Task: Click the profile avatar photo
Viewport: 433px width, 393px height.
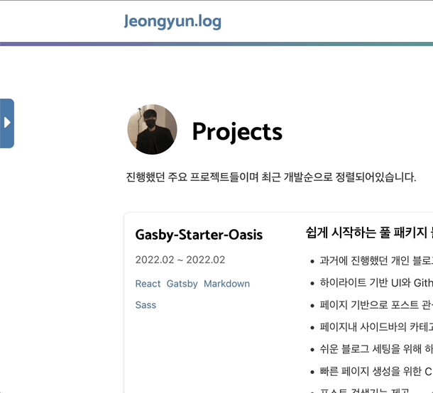Action: coord(152,130)
